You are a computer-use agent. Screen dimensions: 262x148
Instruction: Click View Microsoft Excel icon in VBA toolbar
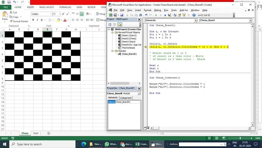tap(111, 15)
